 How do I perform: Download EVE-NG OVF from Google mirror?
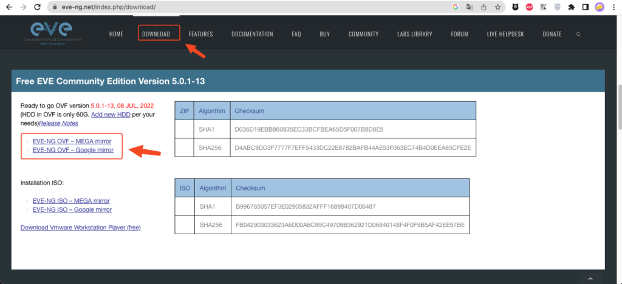point(73,150)
